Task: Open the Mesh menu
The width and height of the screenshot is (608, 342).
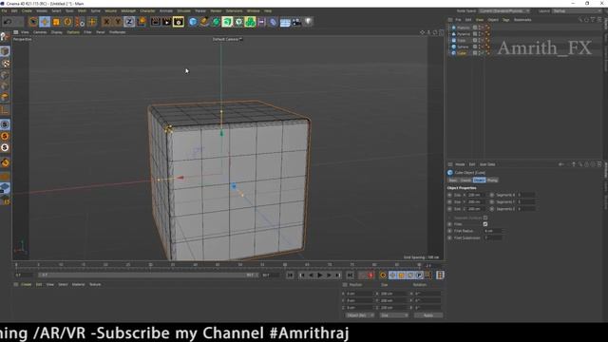Action: pyautogui.click(x=83, y=10)
